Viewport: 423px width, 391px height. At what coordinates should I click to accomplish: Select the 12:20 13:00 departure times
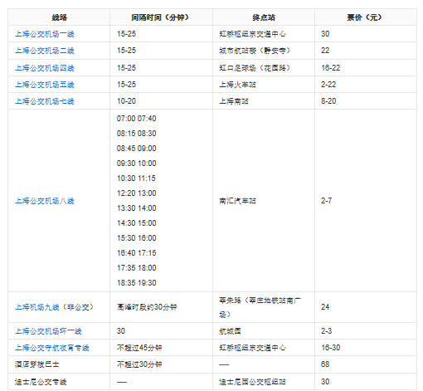pos(137,193)
